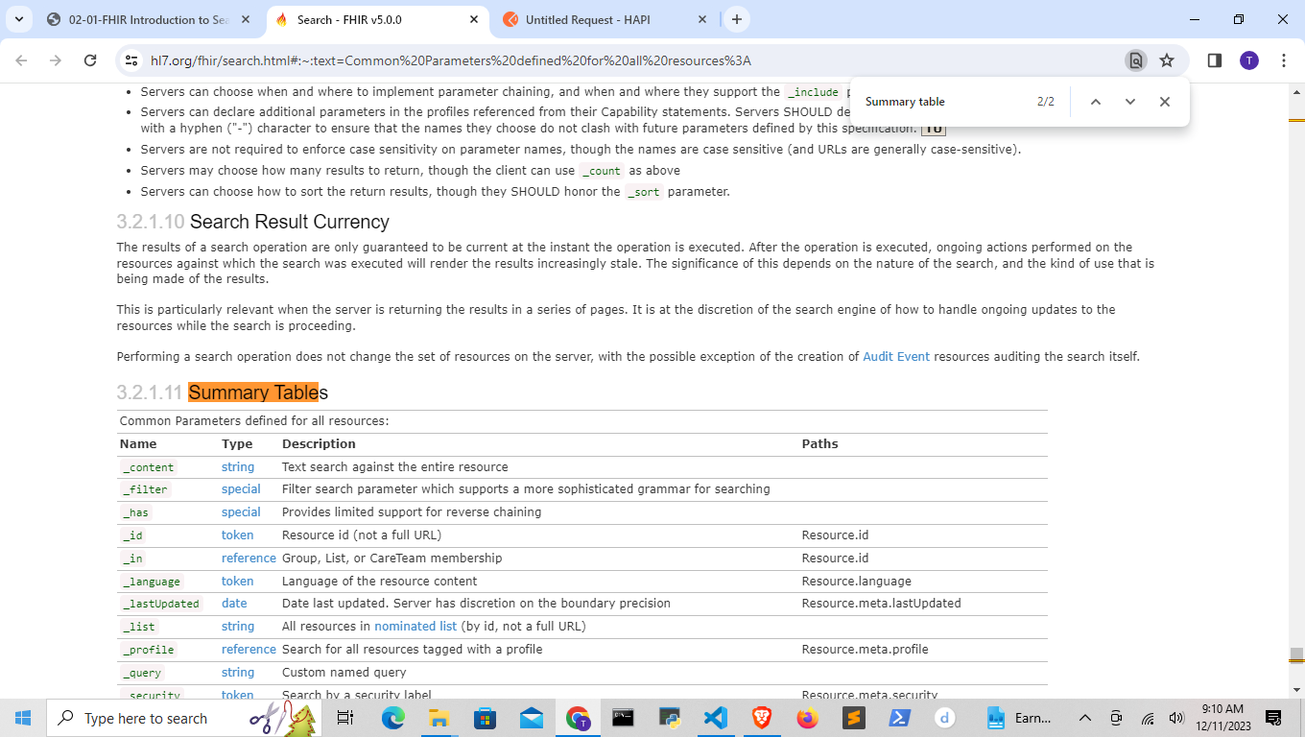Open a new browser tab
Image resolution: width=1305 pixels, height=737 pixels.
[736, 19]
